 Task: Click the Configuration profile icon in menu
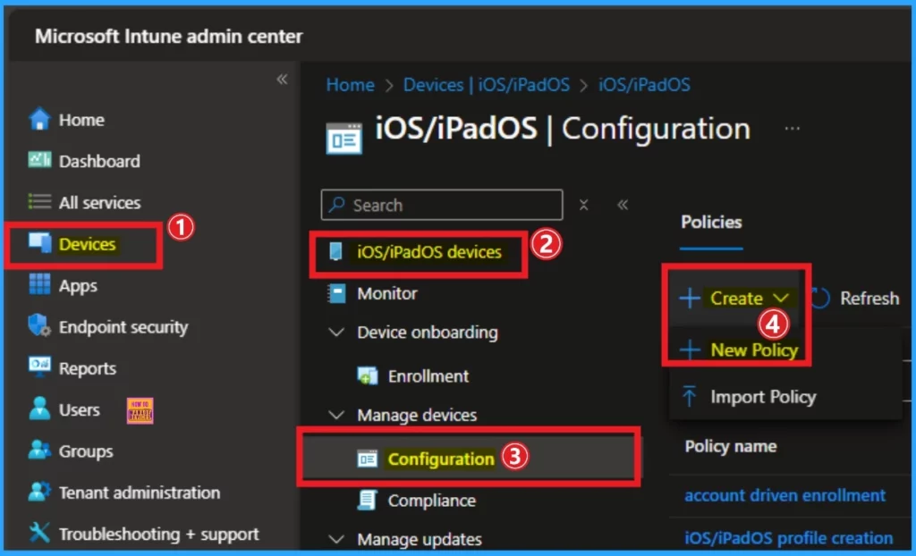[x=368, y=459]
